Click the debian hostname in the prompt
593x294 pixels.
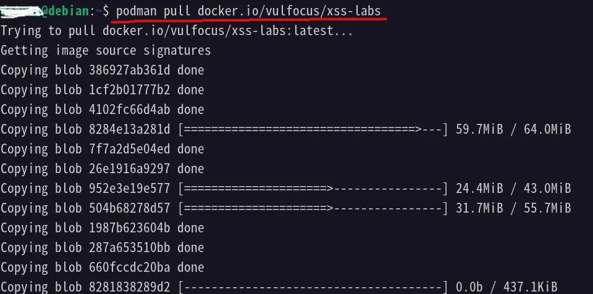pyautogui.click(x=68, y=11)
